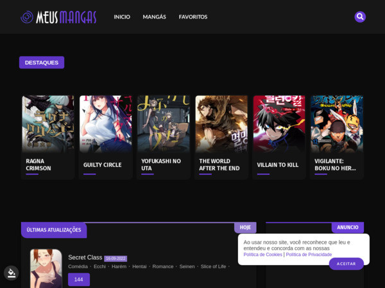Screen dimensions: 385x288
Task: Select the HOJE tab
Action: tap(245, 227)
